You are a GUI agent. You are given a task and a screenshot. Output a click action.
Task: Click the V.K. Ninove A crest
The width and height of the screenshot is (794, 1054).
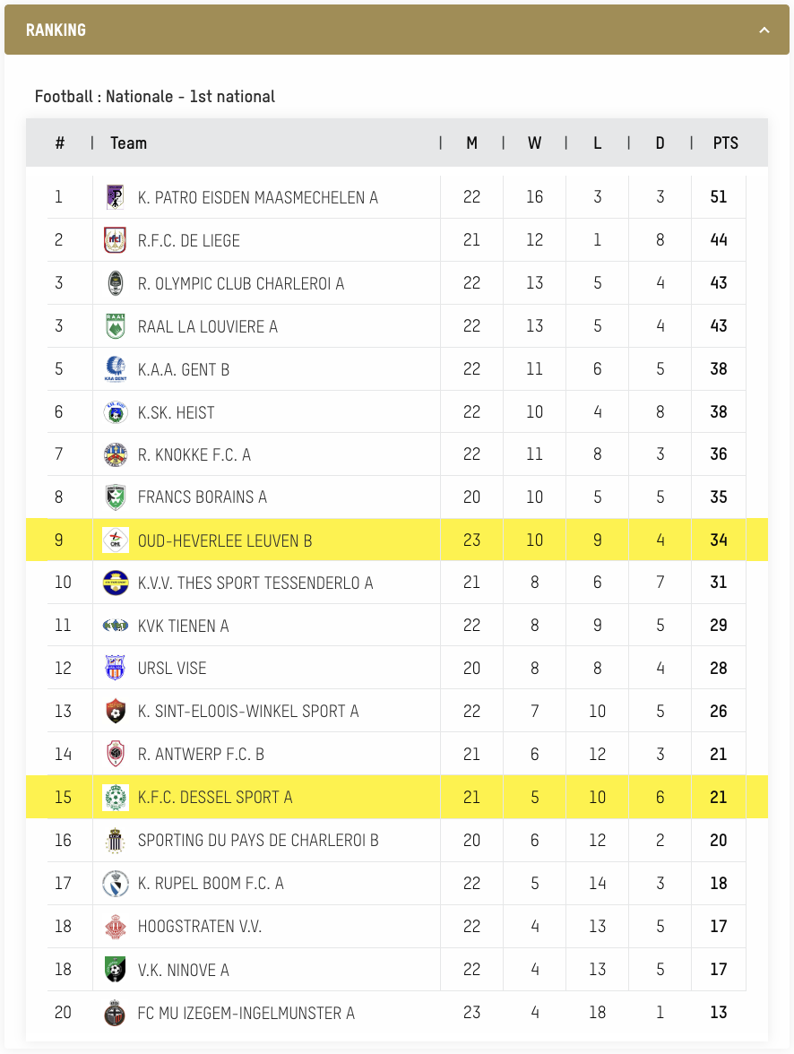(116, 970)
